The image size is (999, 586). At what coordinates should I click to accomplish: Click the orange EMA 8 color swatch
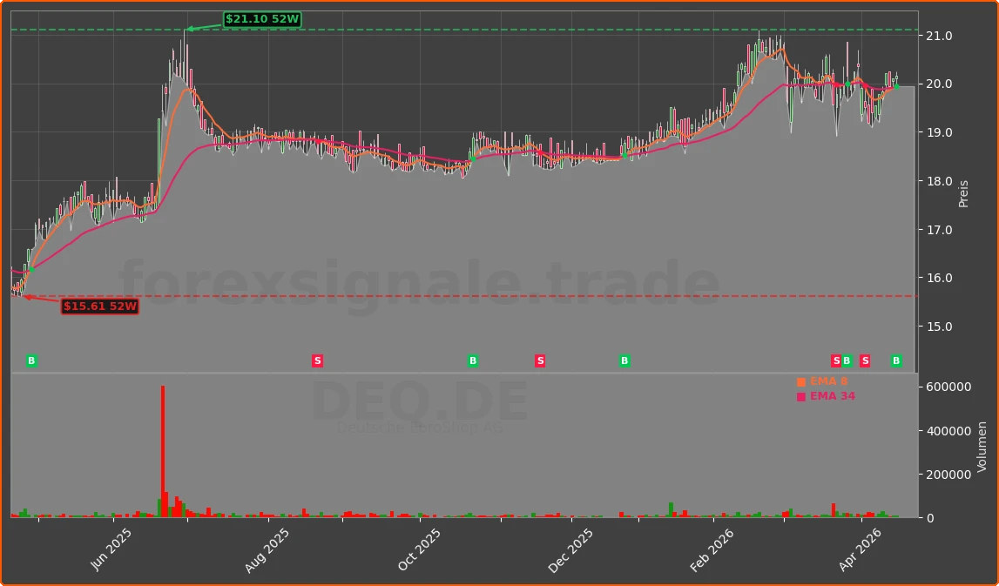[x=800, y=381]
